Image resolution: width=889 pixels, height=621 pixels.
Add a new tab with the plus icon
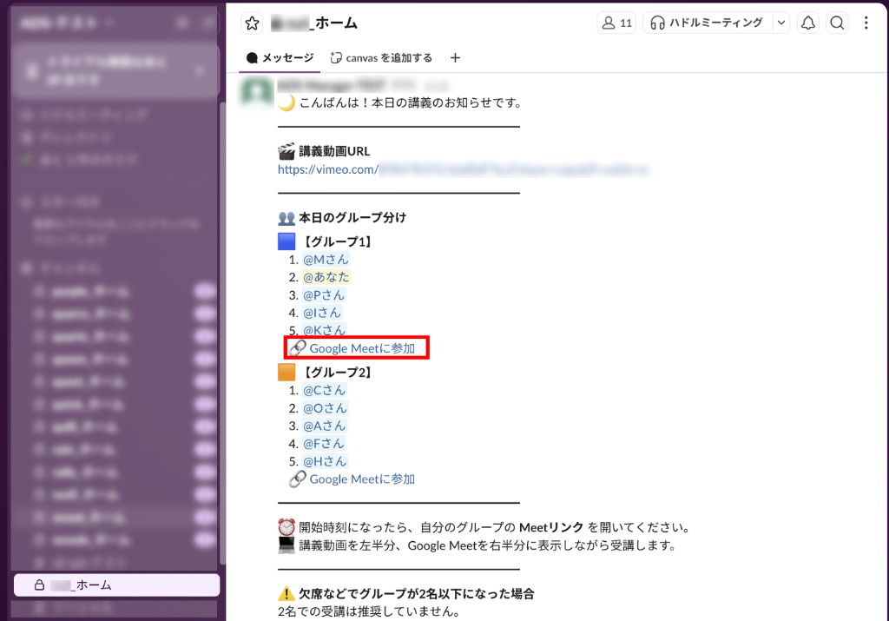click(455, 57)
